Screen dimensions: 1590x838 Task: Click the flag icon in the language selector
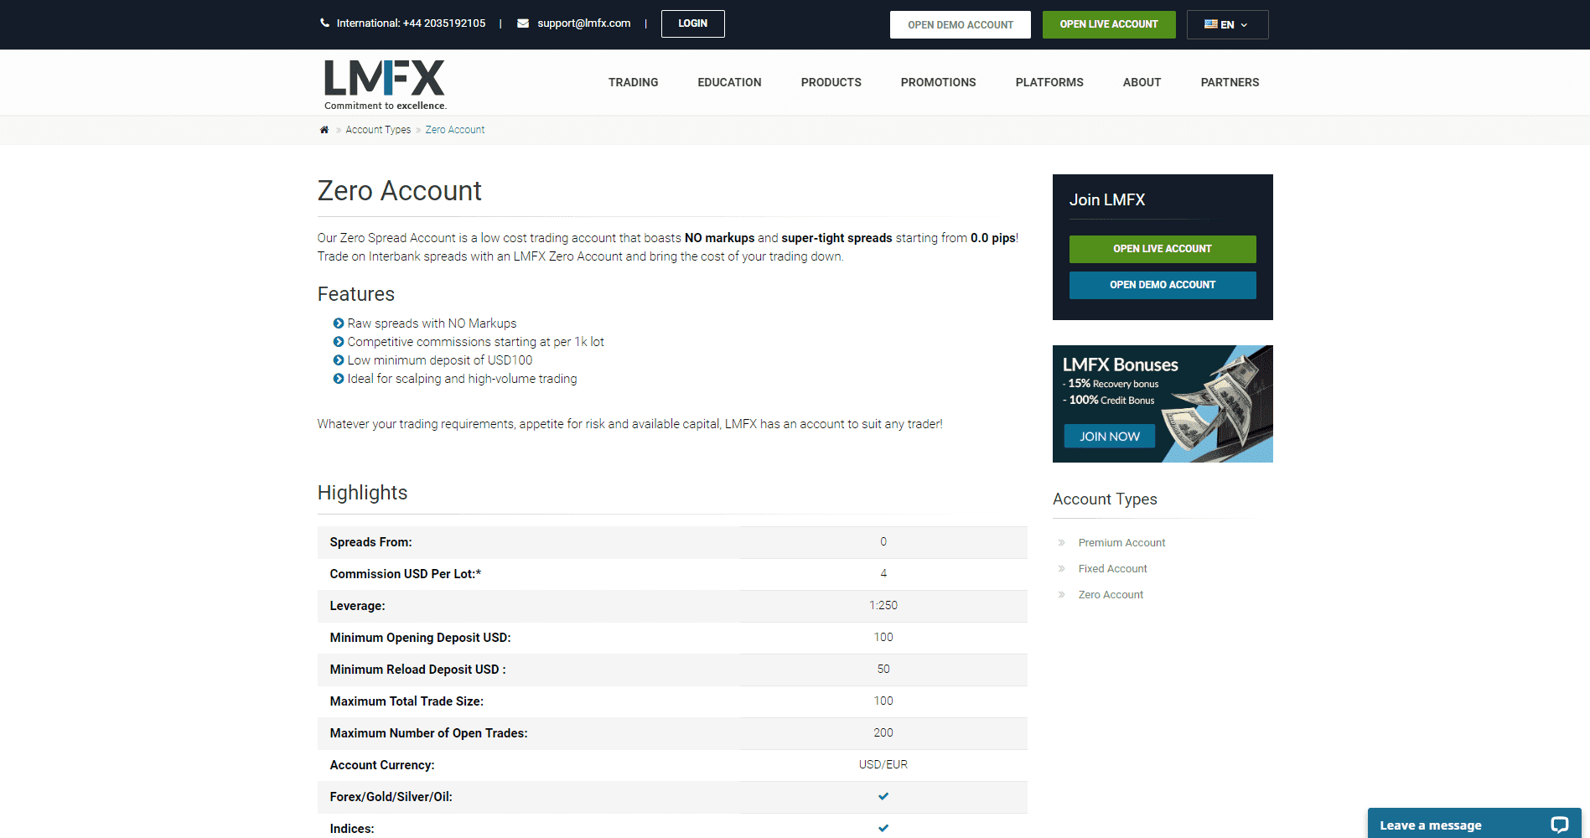point(1209,24)
